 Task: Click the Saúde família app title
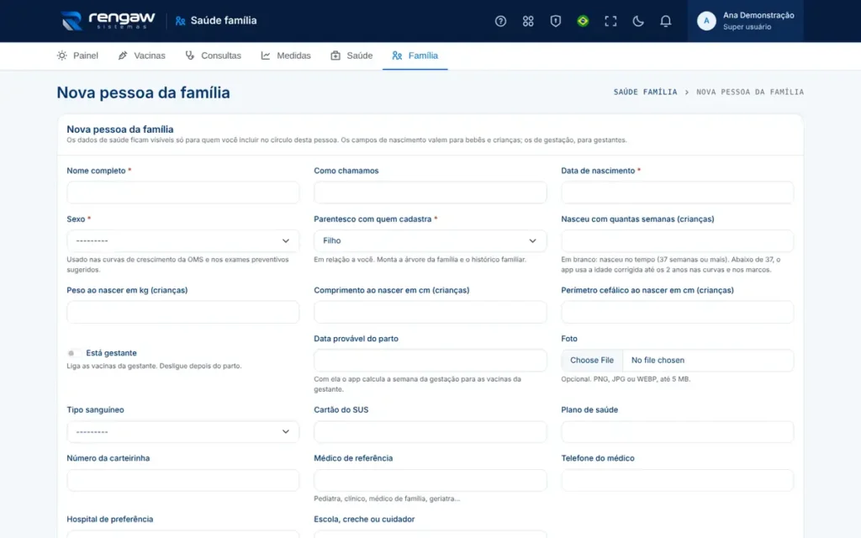point(224,21)
